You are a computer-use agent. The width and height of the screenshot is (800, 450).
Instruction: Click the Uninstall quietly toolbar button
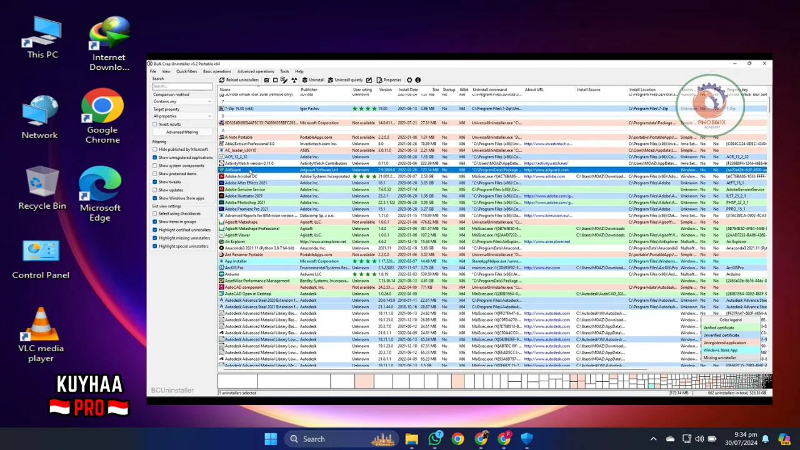point(345,80)
